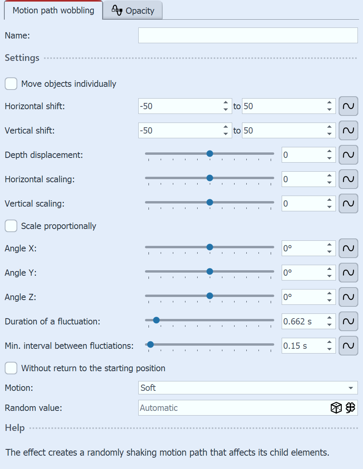This screenshot has width=363, height=469.
Task: Click inside the Name input field
Action: [x=247, y=35]
